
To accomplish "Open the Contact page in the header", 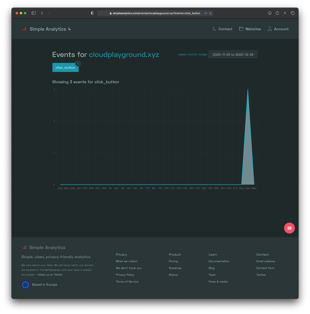I will 225,29.
